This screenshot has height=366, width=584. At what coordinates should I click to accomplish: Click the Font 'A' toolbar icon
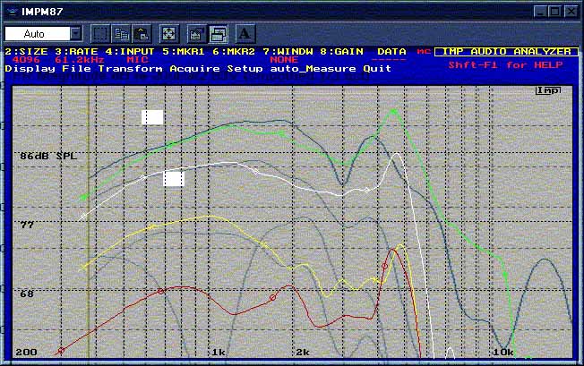tap(245, 34)
